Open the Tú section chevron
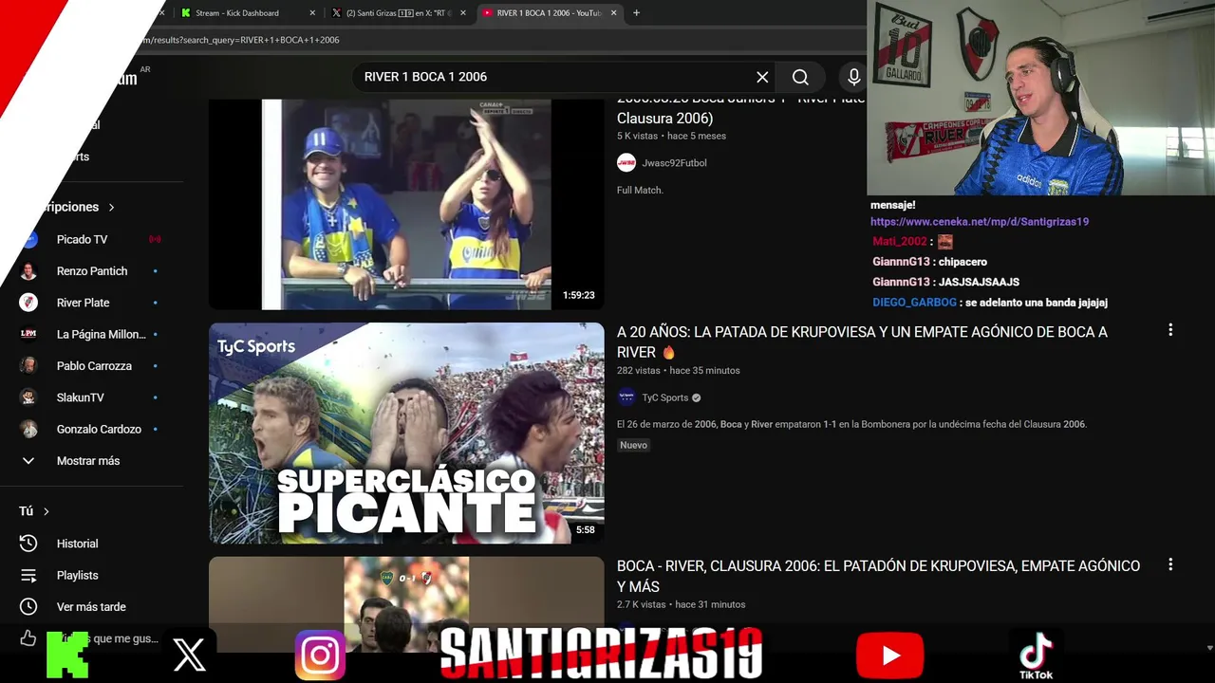 pyautogui.click(x=46, y=511)
